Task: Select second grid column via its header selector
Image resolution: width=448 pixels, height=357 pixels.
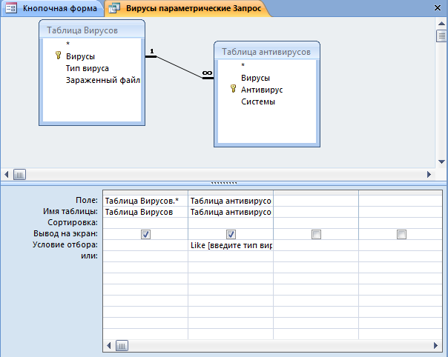Action: click(x=230, y=193)
